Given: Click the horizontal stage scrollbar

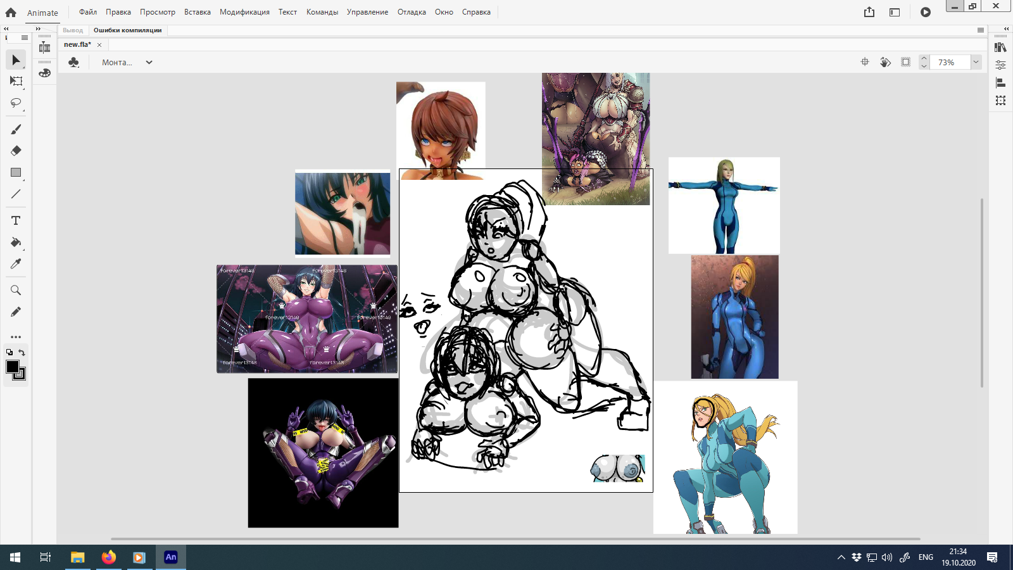Looking at the screenshot, I should pyautogui.click(x=515, y=539).
